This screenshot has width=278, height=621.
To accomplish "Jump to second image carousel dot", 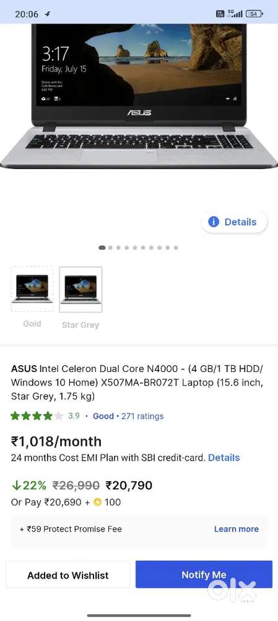I will (x=110, y=248).
